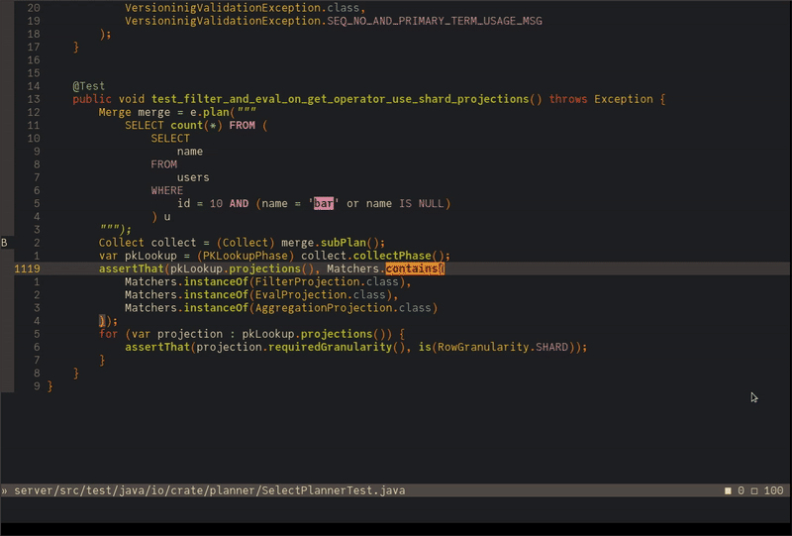Click the filled square icon in status bar
The width and height of the screenshot is (792, 536).
(x=728, y=491)
